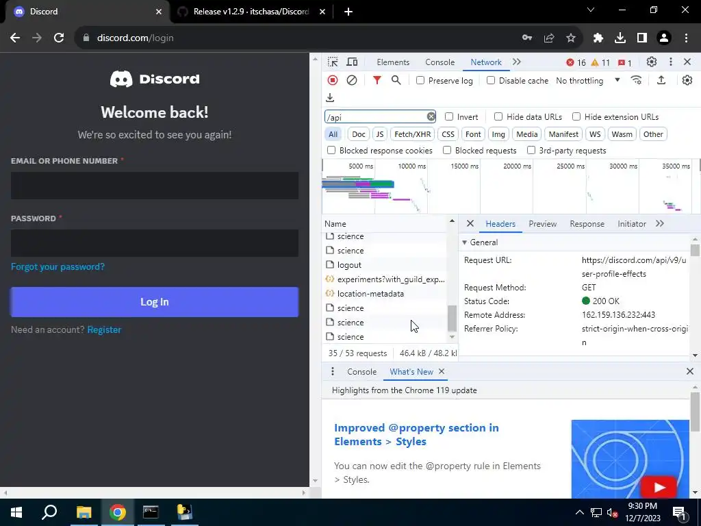The height and width of the screenshot is (526, 701).
Task: Toggle the inspect element picker icon
Action: tap(333, 62)
